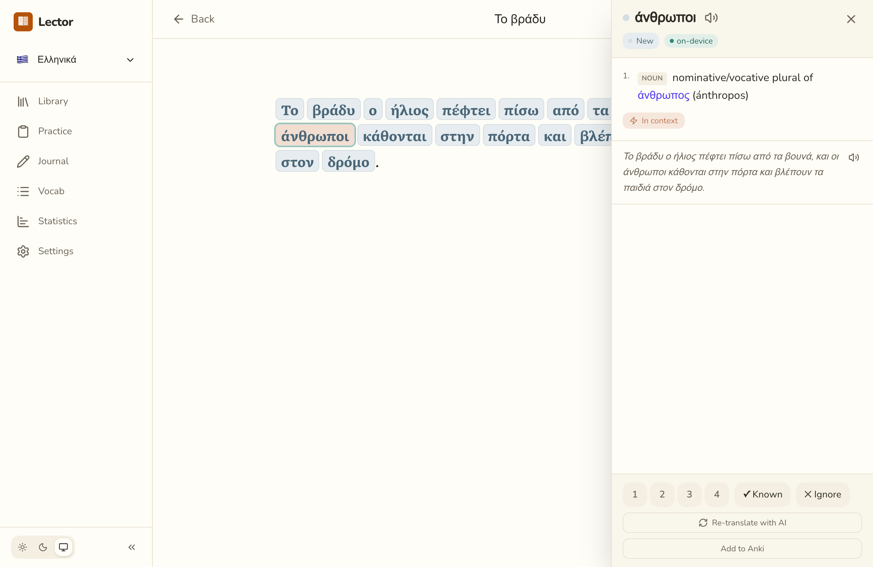The image size is (873, 567).
Task: Play audio of the context sentence
Action: point(854,157)
